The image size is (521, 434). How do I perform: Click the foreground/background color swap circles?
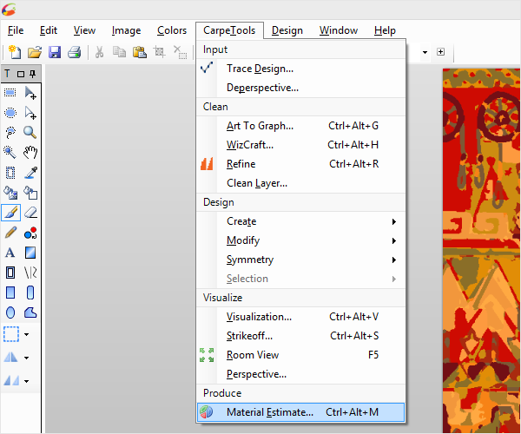click(30, 233)
